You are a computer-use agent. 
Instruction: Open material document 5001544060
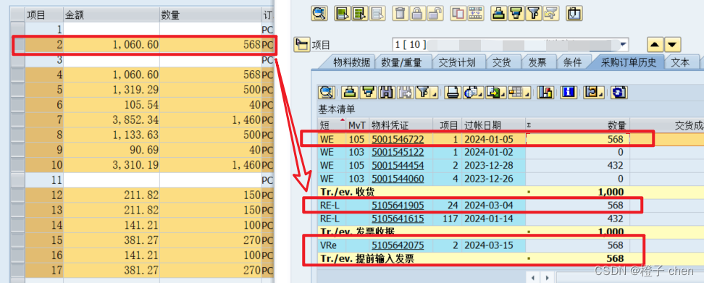pos(398,179)
